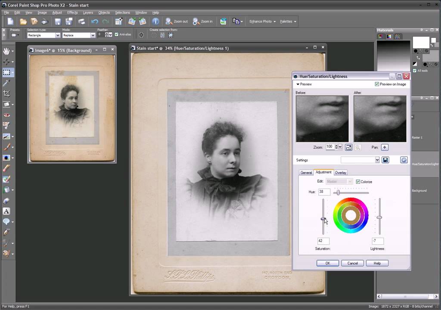441x310 pixels.
Task: Select the Makeover tool
Action: tap(6, 125)
